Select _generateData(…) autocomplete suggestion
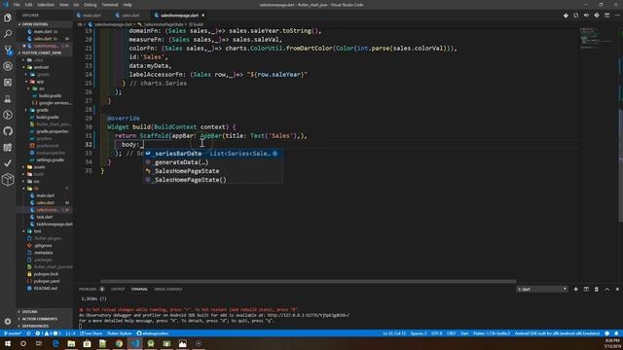The width and height of the screenshot is (623, 350). (213, 162)
